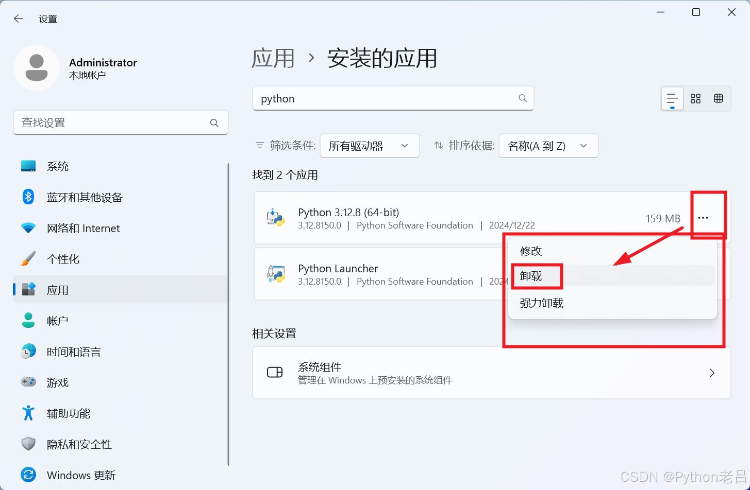Open 蓝牙和其他设备 settings
The width and height of the screenshot is (750, 490).
point(121,197)
